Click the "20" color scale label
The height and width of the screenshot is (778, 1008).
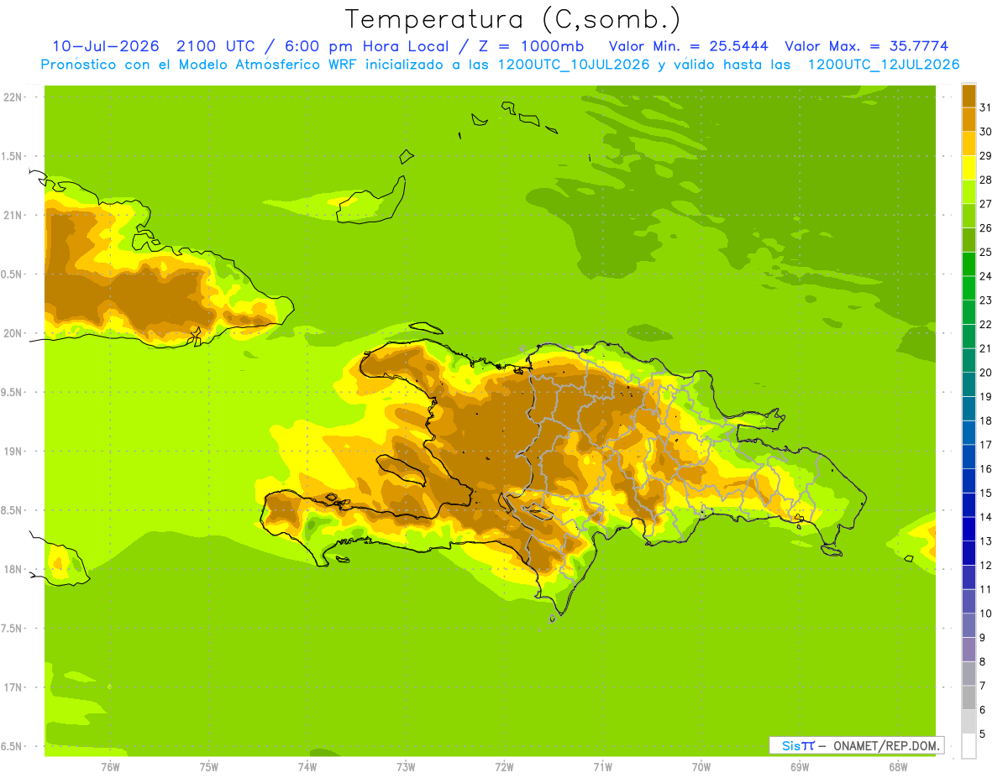[x=986, y=372]
